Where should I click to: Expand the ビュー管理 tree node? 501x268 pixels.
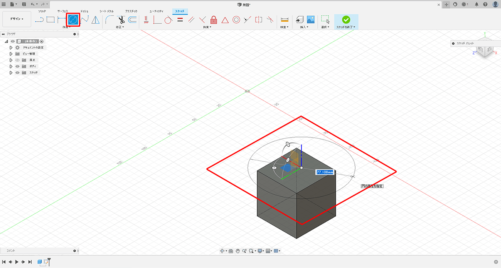[x=11, y=54]
